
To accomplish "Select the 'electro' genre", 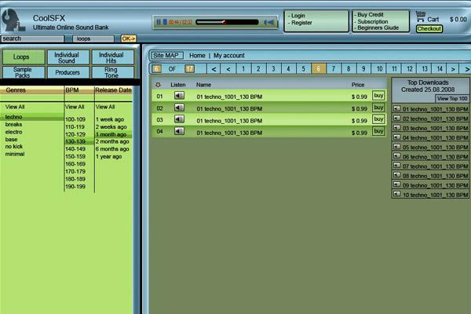I will tap(13, 132).
